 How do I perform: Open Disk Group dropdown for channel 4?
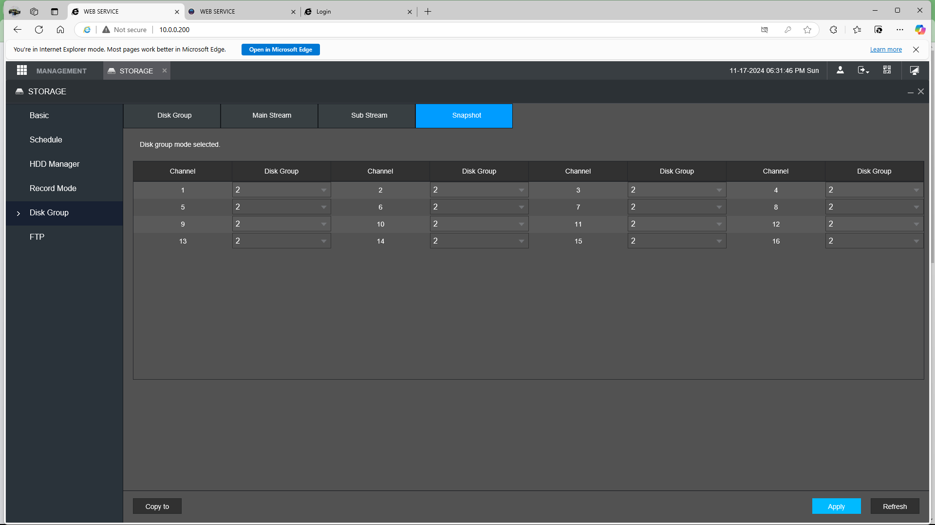875,190
